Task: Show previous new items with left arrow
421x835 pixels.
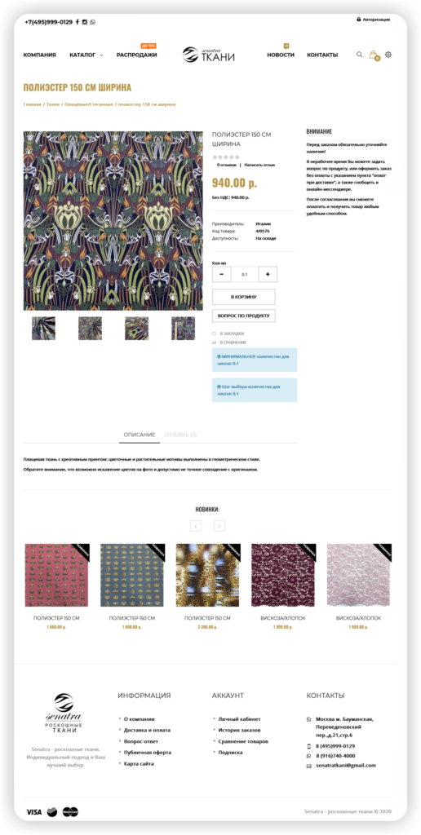Action: click(x=196, y=526)
